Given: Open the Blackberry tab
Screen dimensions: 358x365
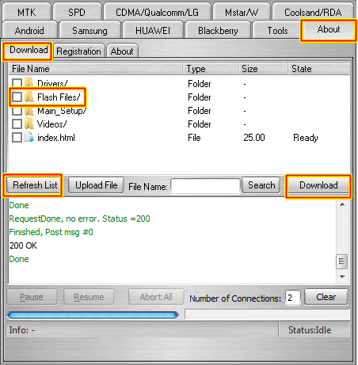Looking at the screenshot, I should coord(218,30).
